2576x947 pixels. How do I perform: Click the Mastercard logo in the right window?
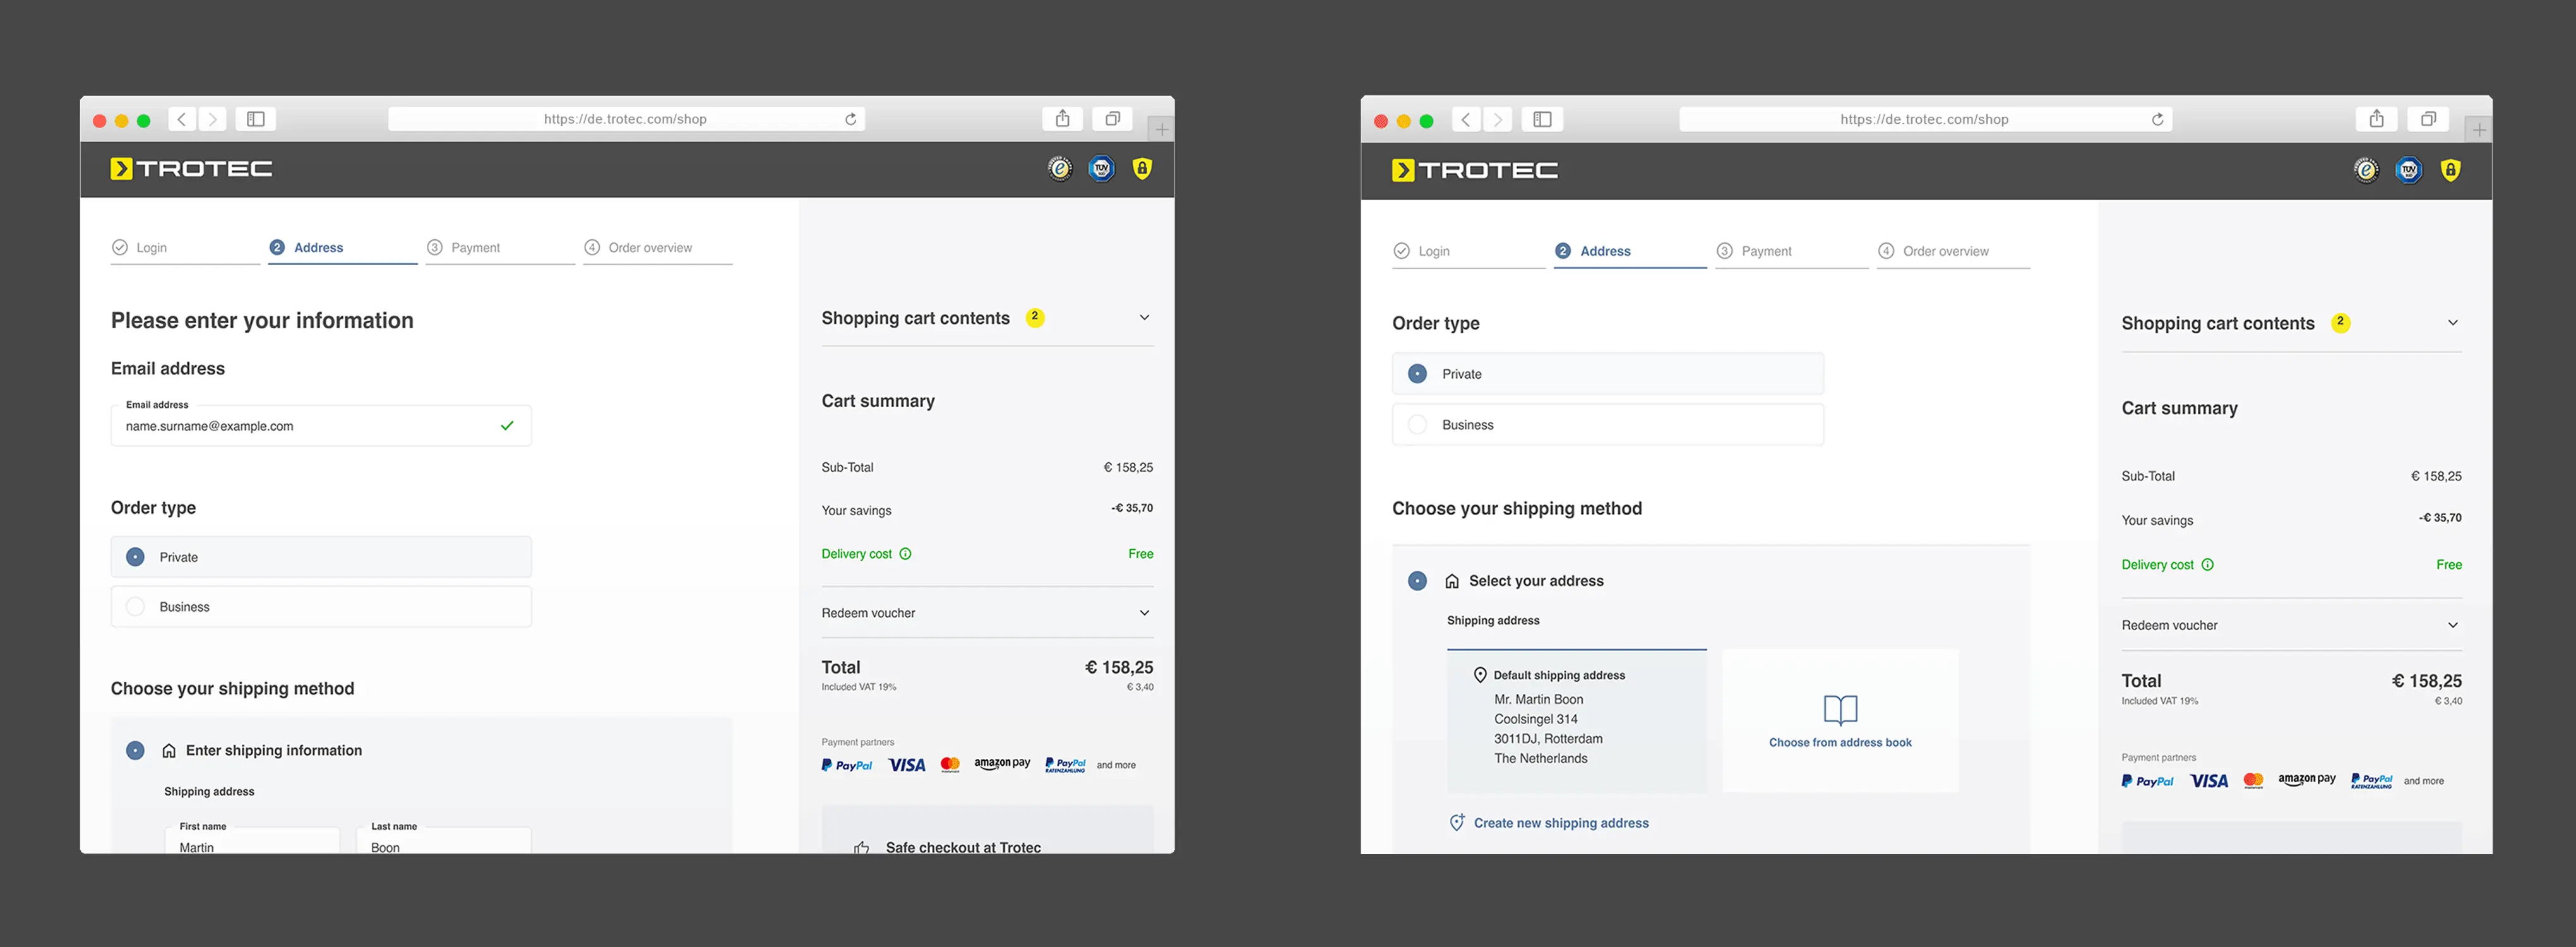(2253, 781)
